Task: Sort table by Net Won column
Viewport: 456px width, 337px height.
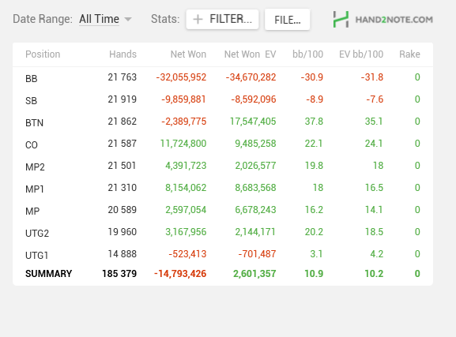Action: pyautogui.click(x=188, y=54)
